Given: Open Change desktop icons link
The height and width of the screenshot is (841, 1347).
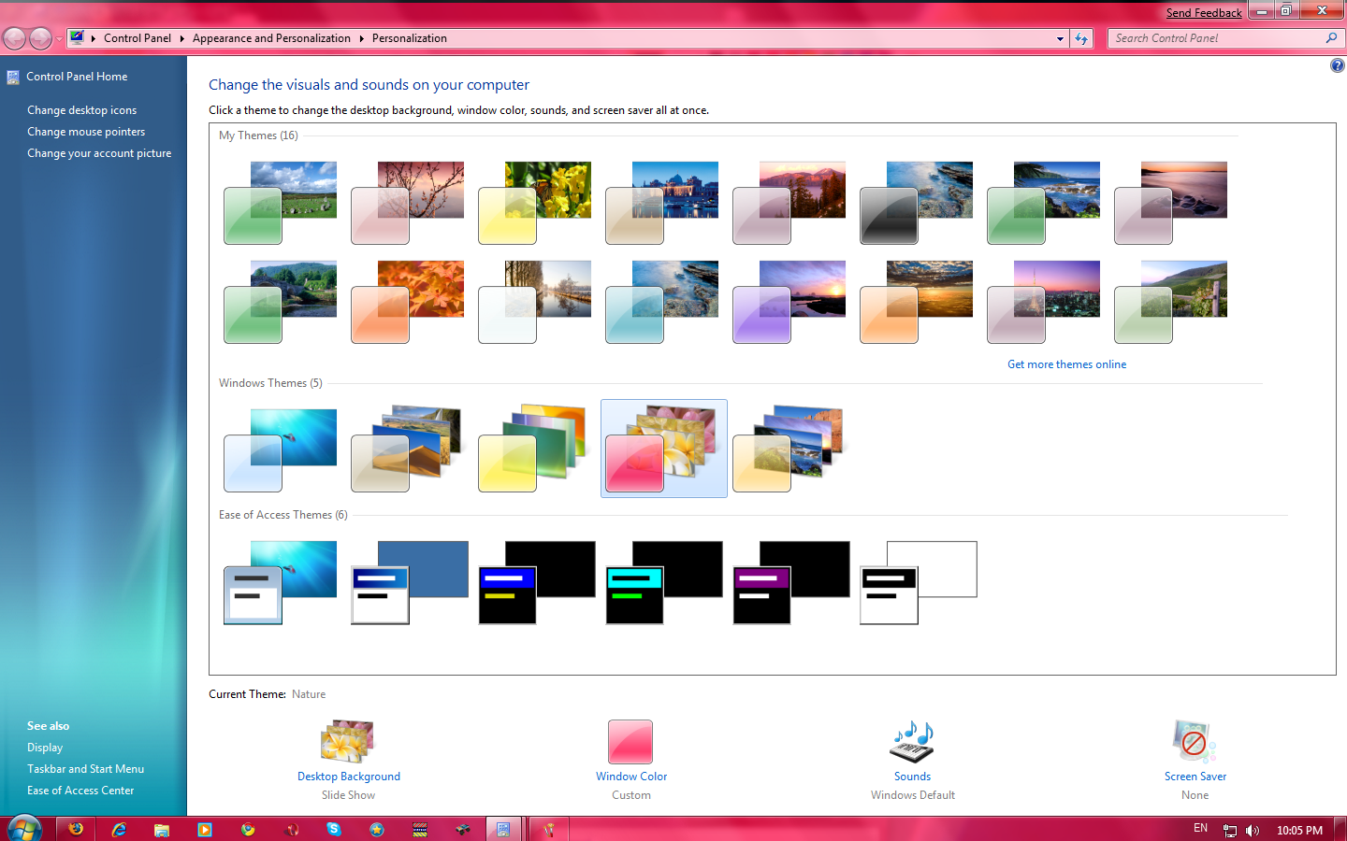Looking at the screenshot, I should (x=81, y=110).
